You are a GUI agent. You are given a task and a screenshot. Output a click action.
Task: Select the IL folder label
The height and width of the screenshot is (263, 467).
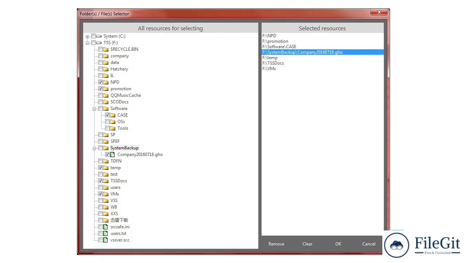tap(112, 76)
